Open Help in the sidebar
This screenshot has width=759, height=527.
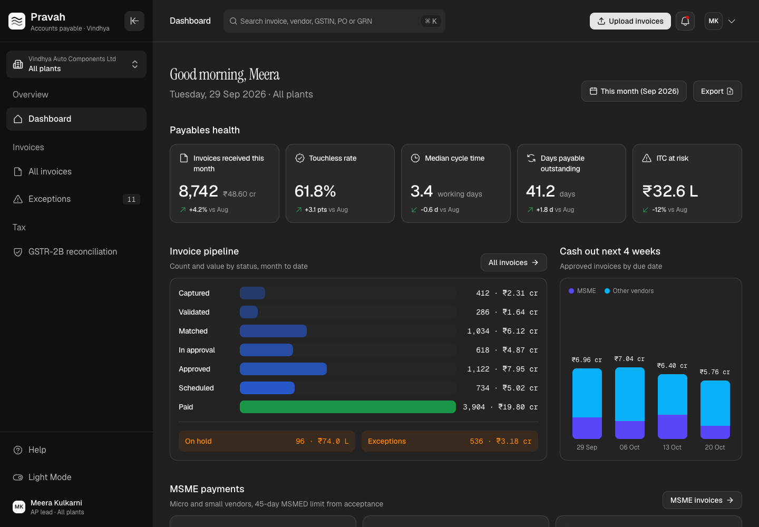coord(76,450)
